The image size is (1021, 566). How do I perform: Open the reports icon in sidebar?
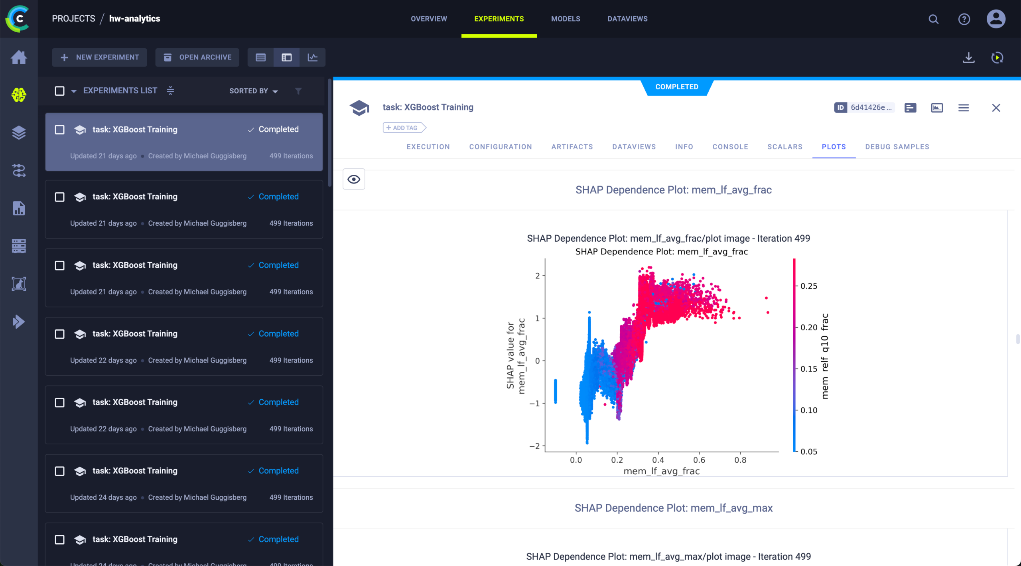(x=19, y=208)
